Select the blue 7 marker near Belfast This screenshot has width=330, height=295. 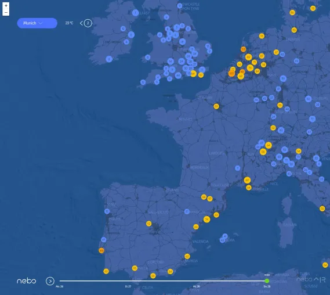(135, 13)
